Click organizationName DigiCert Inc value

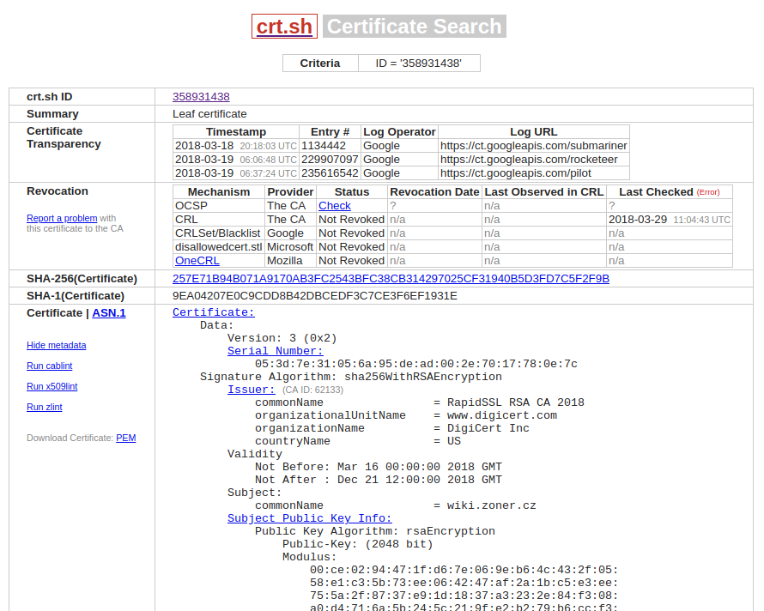tap(488, 428)
